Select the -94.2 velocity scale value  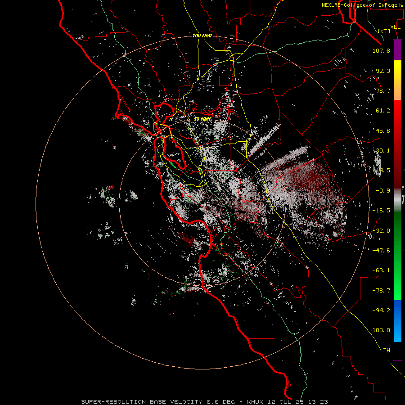[x=381, y=310]
